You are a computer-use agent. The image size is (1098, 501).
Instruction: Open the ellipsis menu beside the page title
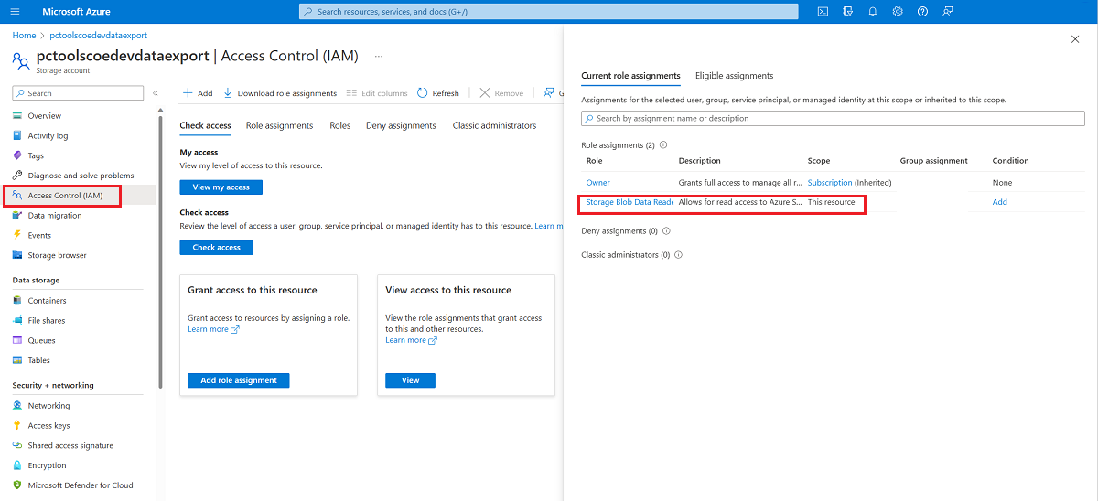(x=379, y=56)
